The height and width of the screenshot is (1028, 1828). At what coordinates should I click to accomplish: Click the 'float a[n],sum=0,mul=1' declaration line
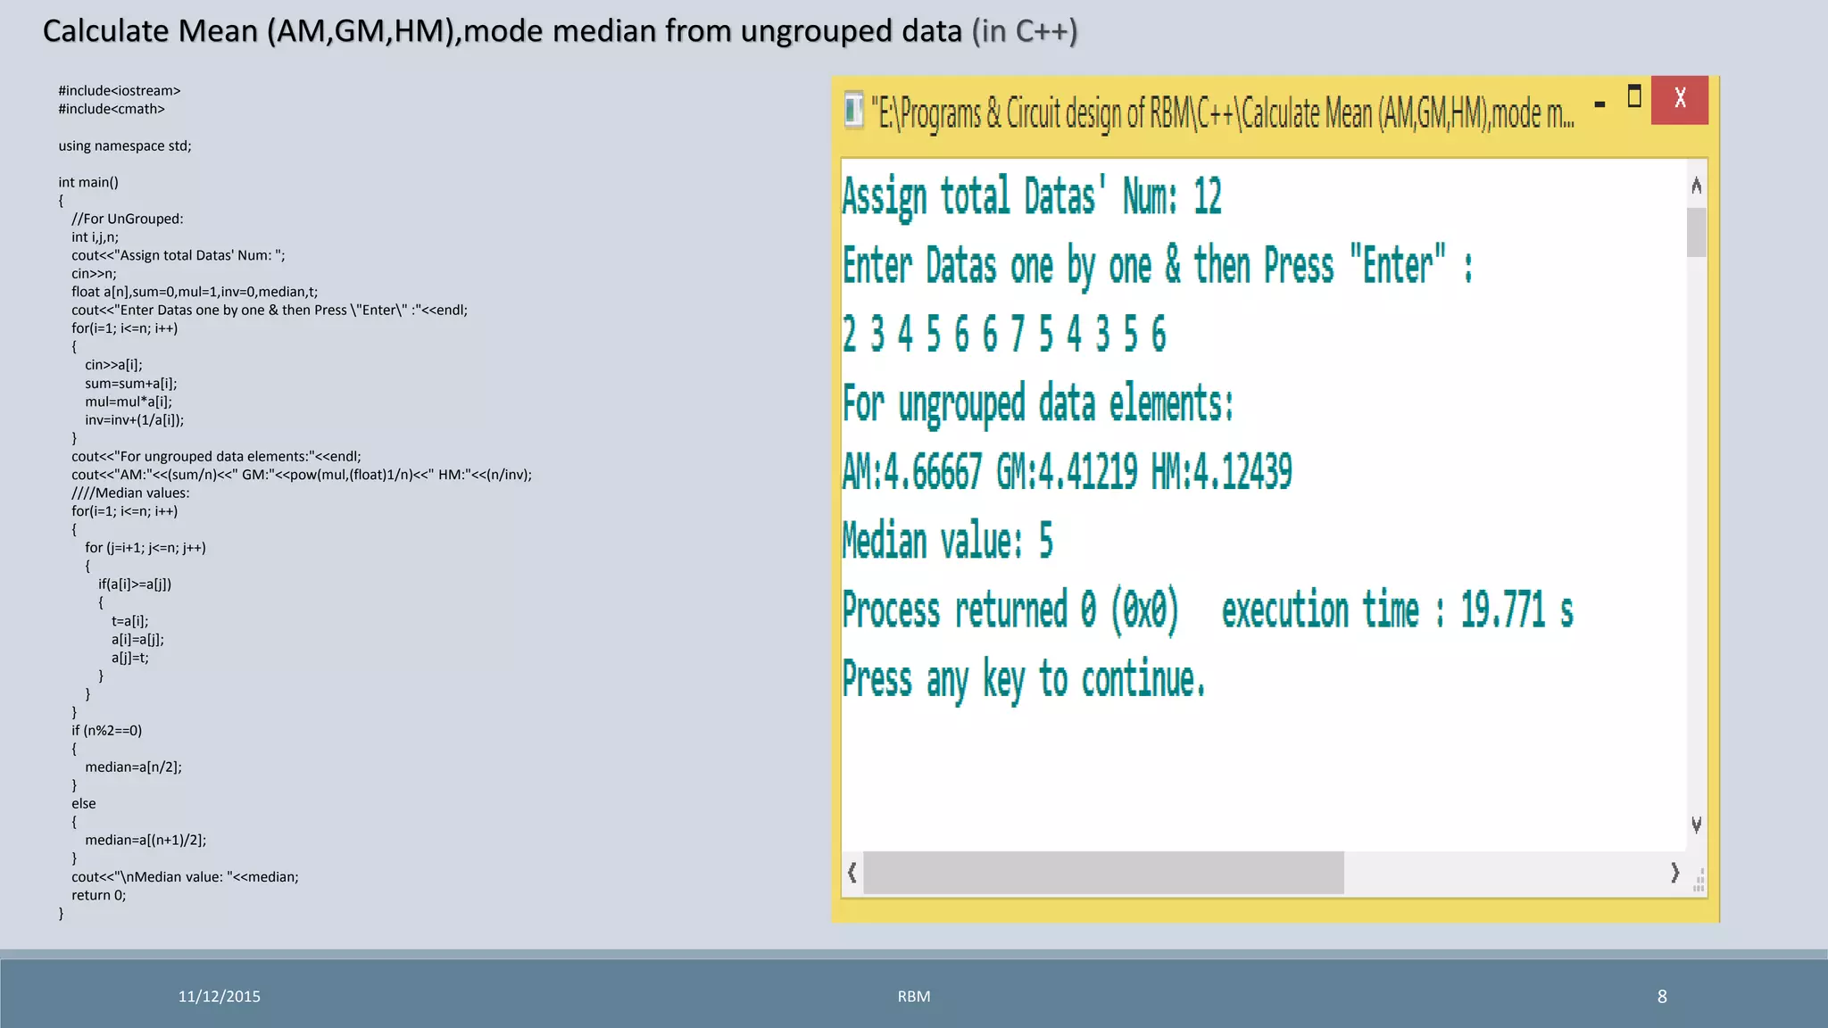coord(195,292)
